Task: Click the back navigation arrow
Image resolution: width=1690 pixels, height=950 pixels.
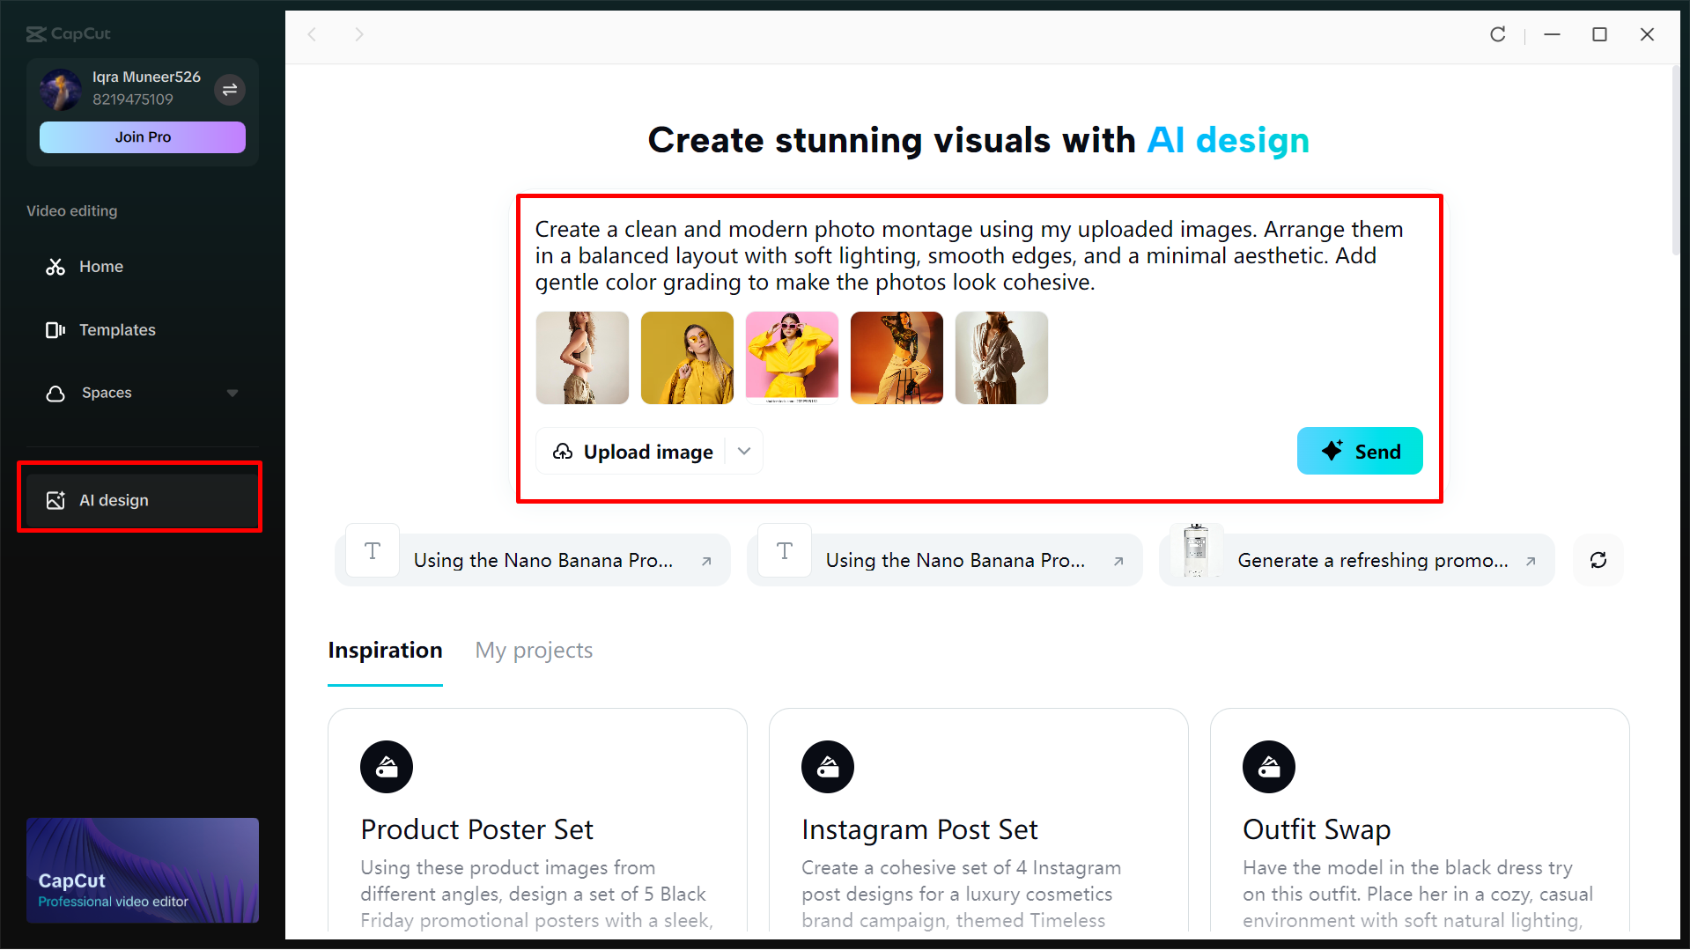Action: pyautogui.click(x=312, y=34)
